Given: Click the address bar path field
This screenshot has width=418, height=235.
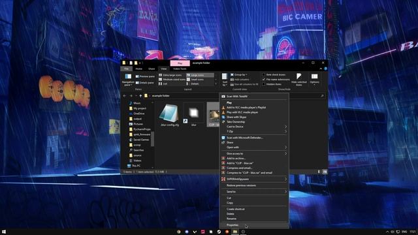Looking at the screenshot, I should click(x=182, y=96).
